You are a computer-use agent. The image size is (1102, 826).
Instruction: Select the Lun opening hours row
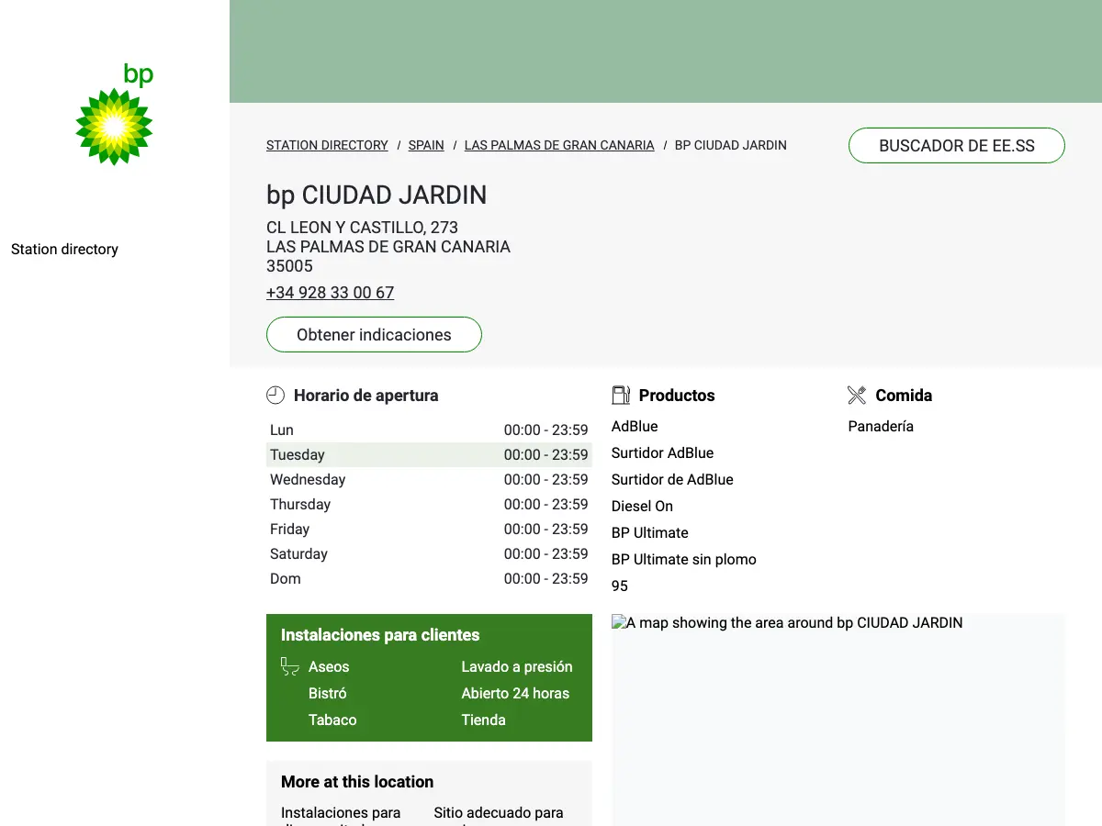429,430
